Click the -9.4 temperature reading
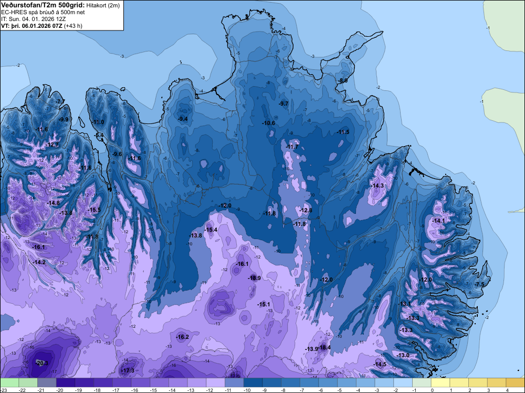 (183, 119)
